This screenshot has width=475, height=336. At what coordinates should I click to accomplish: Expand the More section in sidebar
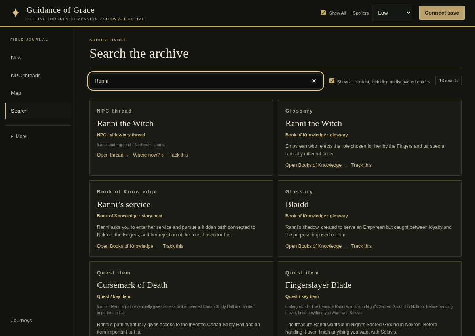pyautogui.click(x=19, y=136)
